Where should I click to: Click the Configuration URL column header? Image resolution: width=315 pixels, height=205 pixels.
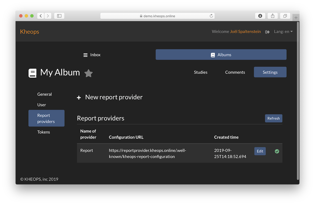(126, 137)
